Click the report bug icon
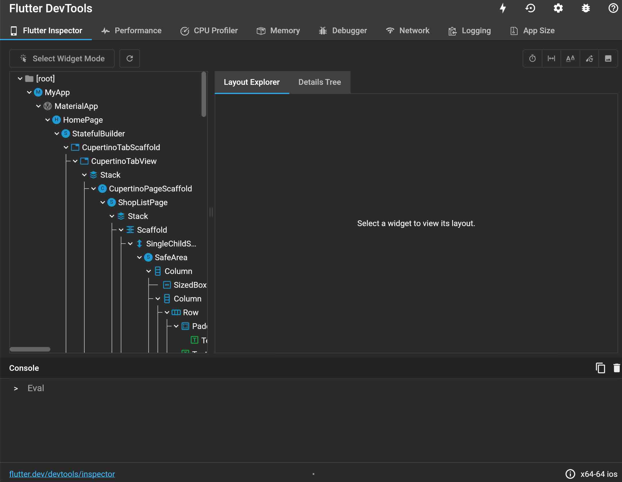Viewport: 622px width, 482px height. 586,8
